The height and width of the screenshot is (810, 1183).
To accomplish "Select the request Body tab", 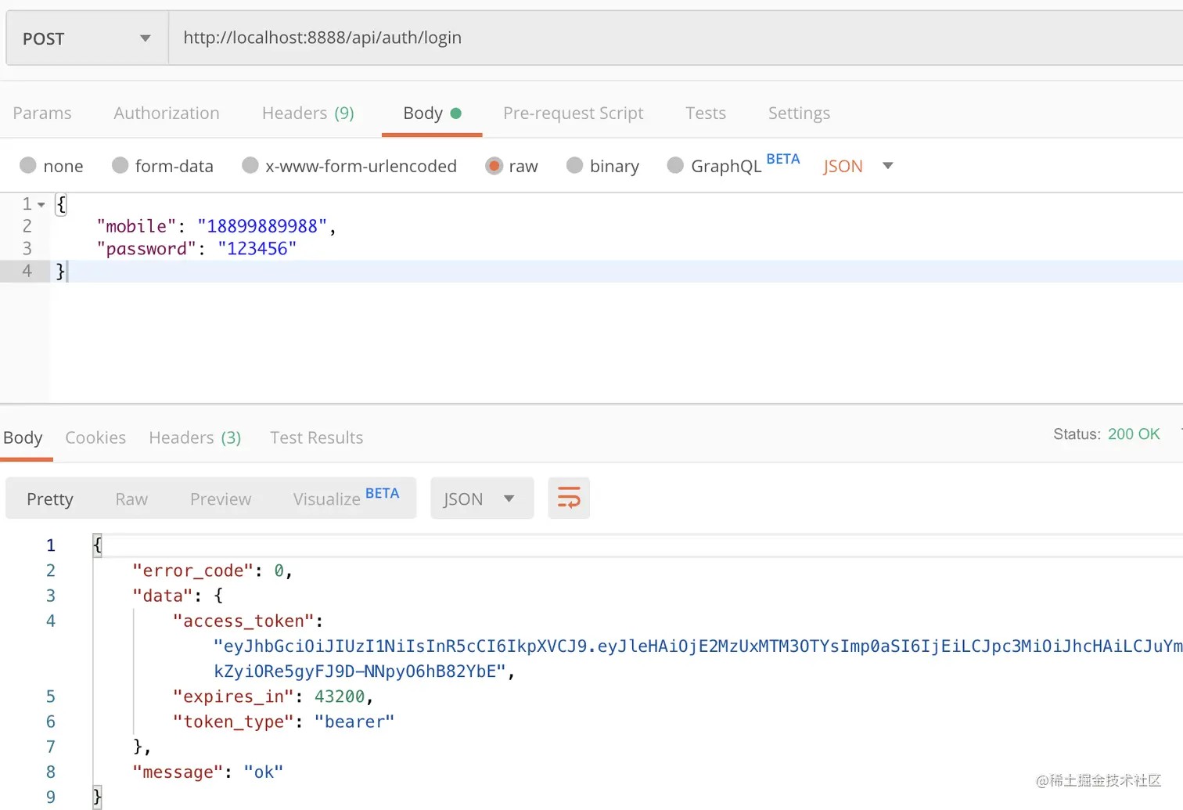I will click(x=432, y=113).
